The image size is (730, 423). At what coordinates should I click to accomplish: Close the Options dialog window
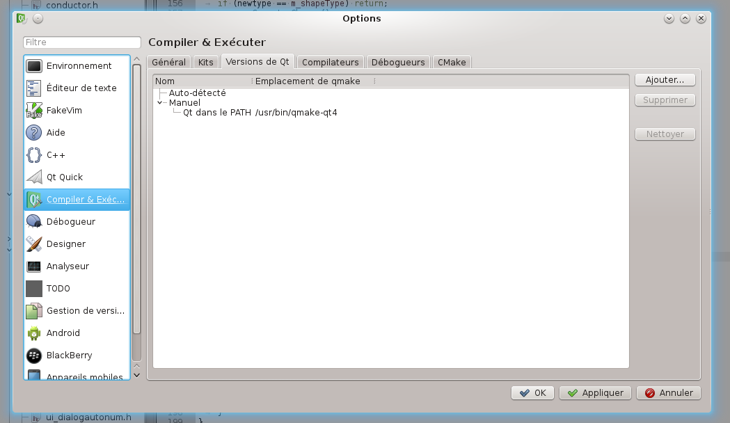[x=701, y=18]
